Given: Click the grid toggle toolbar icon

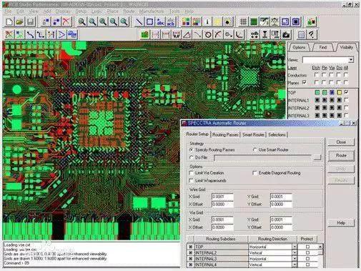Looking at the screenshot, I should [243, 22].
